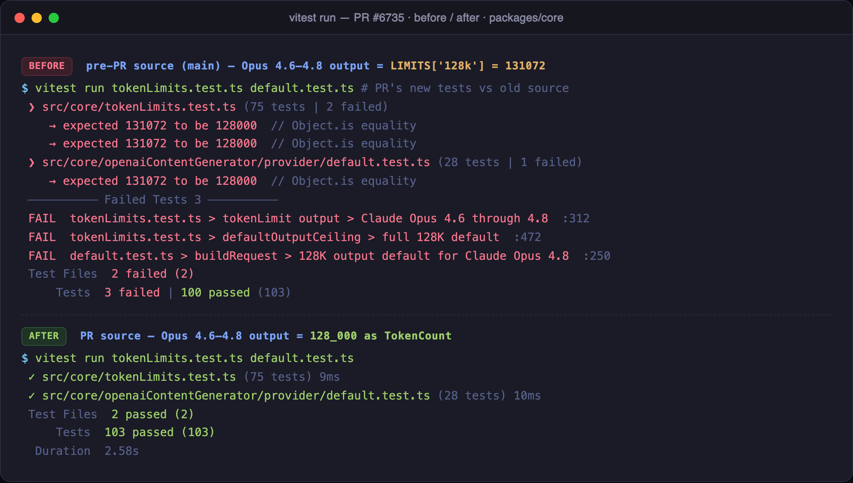This screenshot has width=853, height=483.
Task: Click "LIMITS['128k'] = 131072" text
Action: click(468, 66)
